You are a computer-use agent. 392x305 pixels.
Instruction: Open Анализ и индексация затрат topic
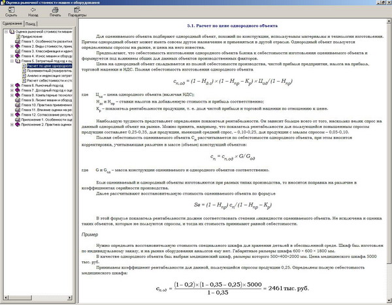click(x=50, y=76)
